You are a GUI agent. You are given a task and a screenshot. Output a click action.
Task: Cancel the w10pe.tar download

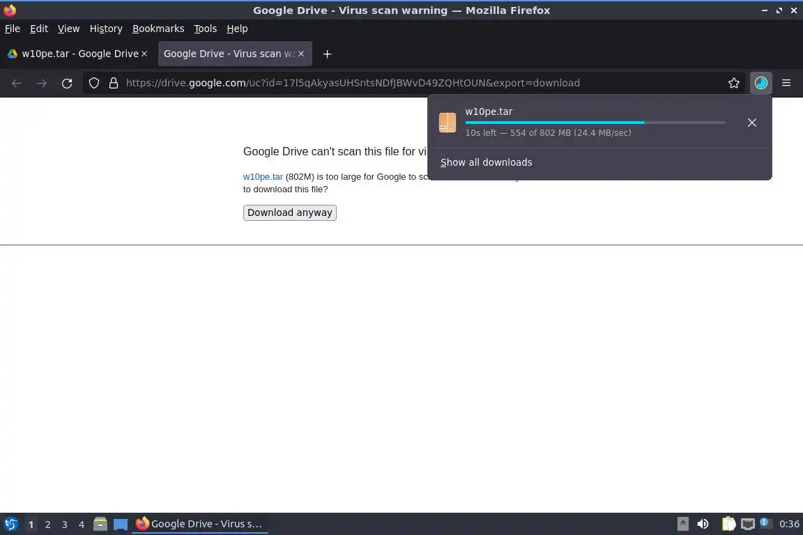(x=752, y=123)
